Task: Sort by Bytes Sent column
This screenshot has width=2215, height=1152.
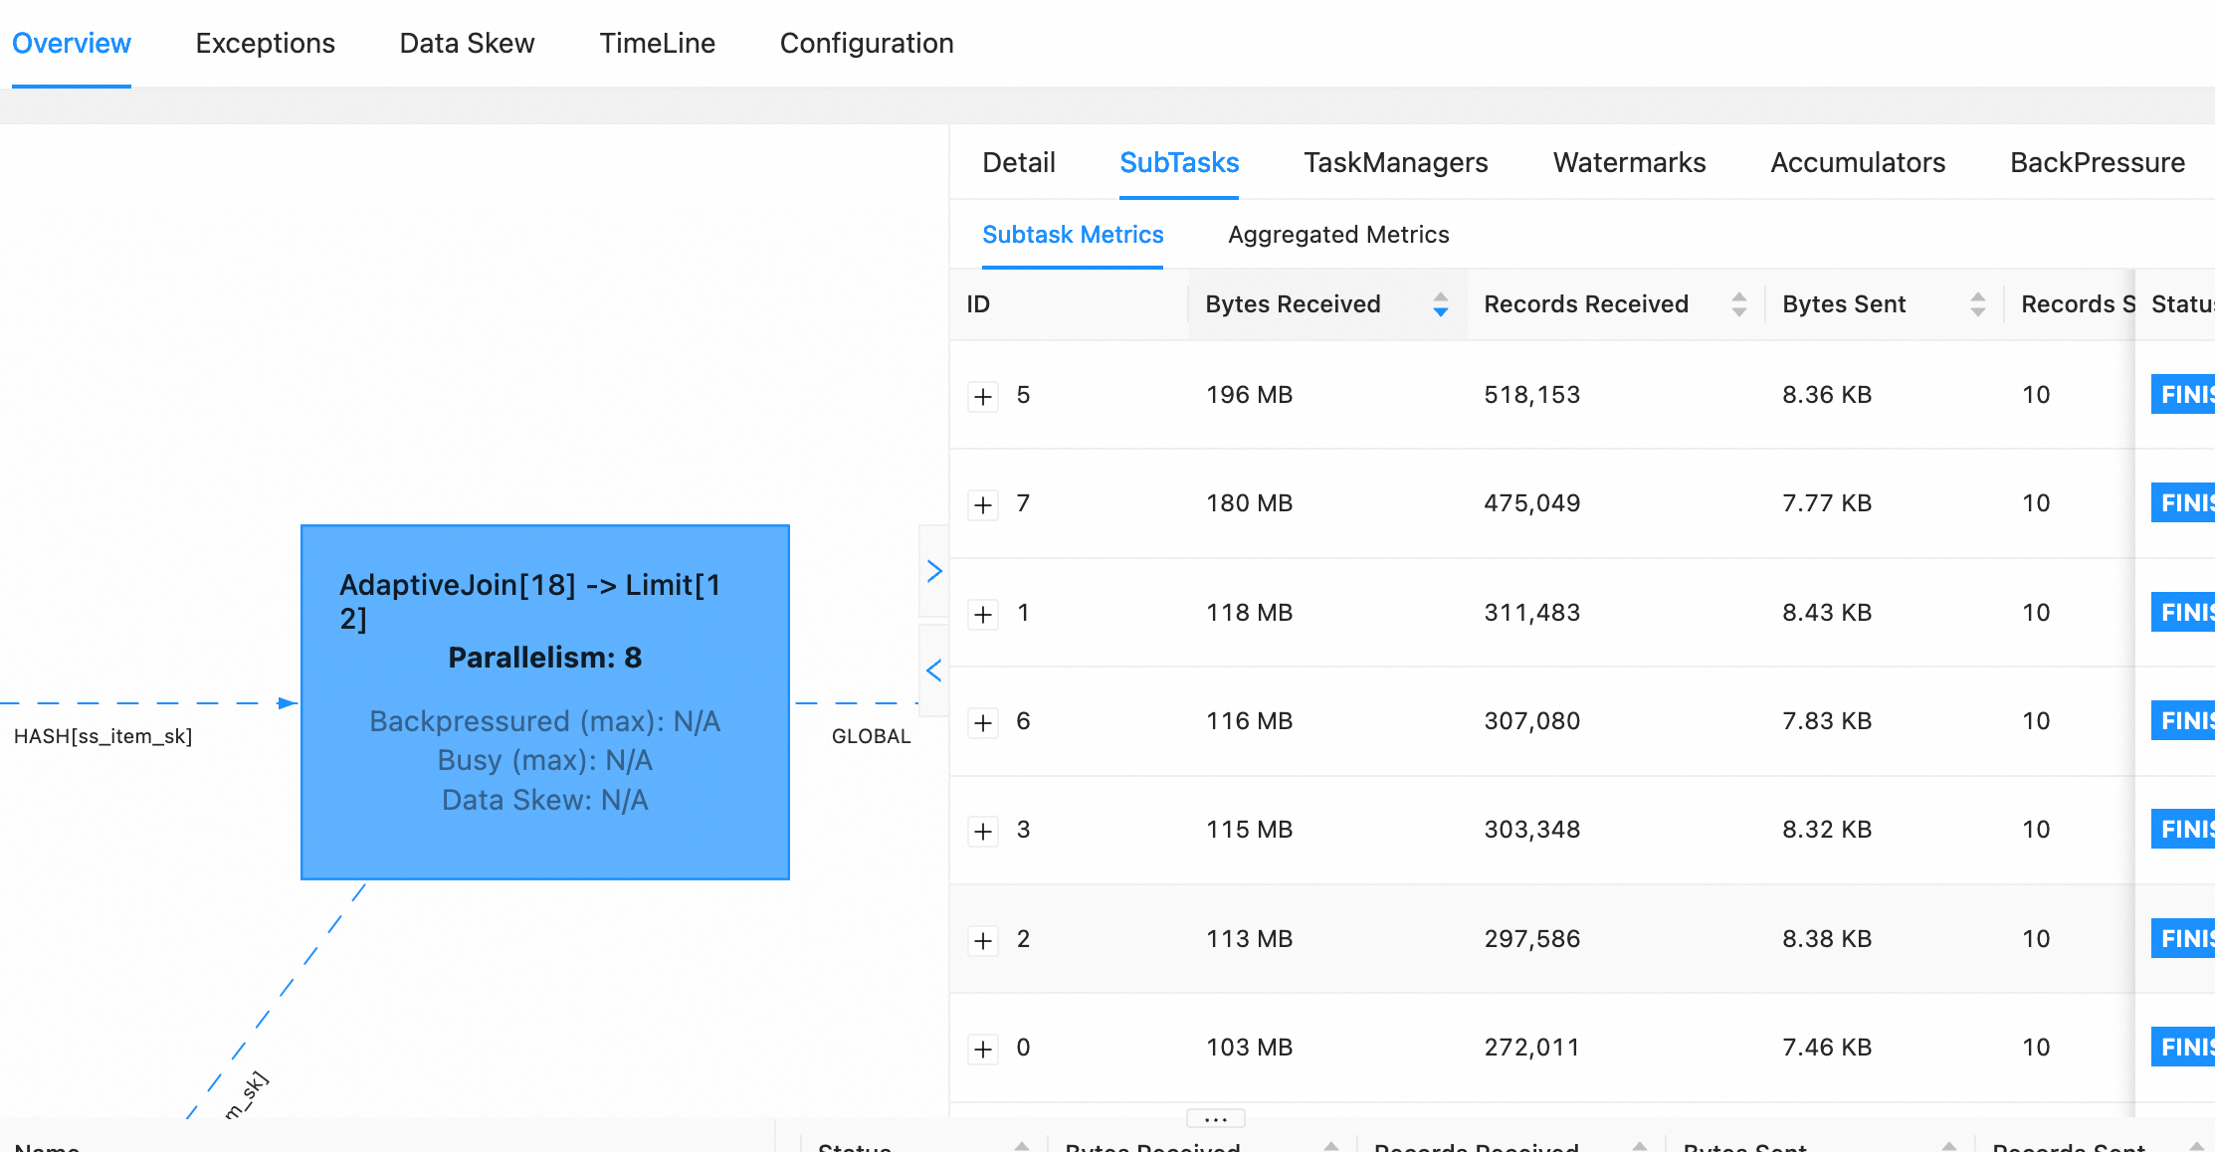Action: pos(1976,304)
